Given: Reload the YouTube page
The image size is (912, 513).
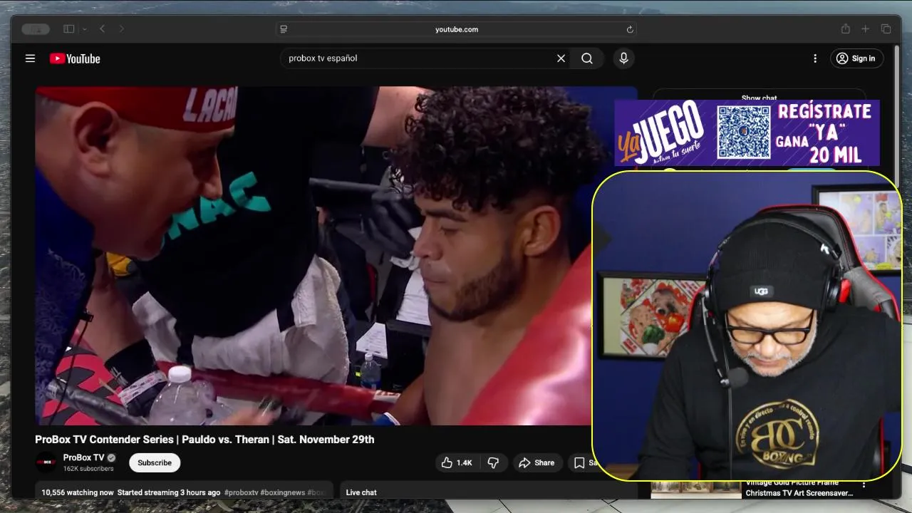Looking at the screenshot, I should (630, 29).
